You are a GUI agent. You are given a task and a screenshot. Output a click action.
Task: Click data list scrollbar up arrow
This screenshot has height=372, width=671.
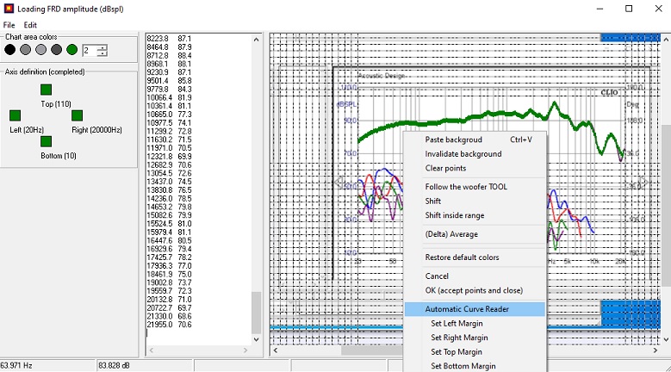256,40
